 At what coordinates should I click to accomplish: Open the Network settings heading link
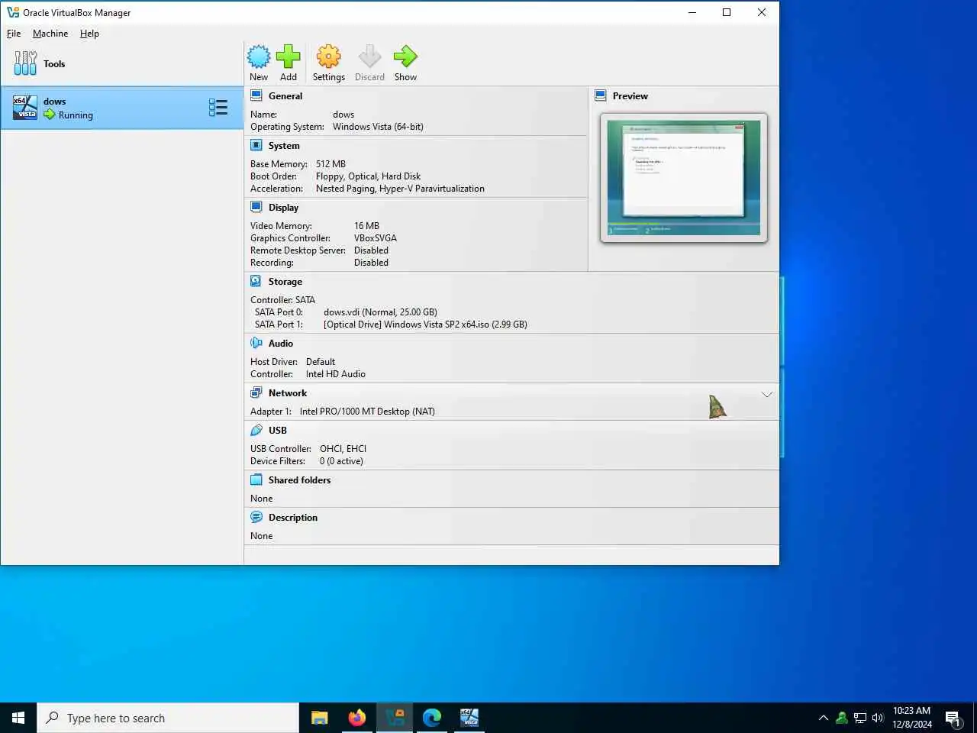tap(288, 393)
